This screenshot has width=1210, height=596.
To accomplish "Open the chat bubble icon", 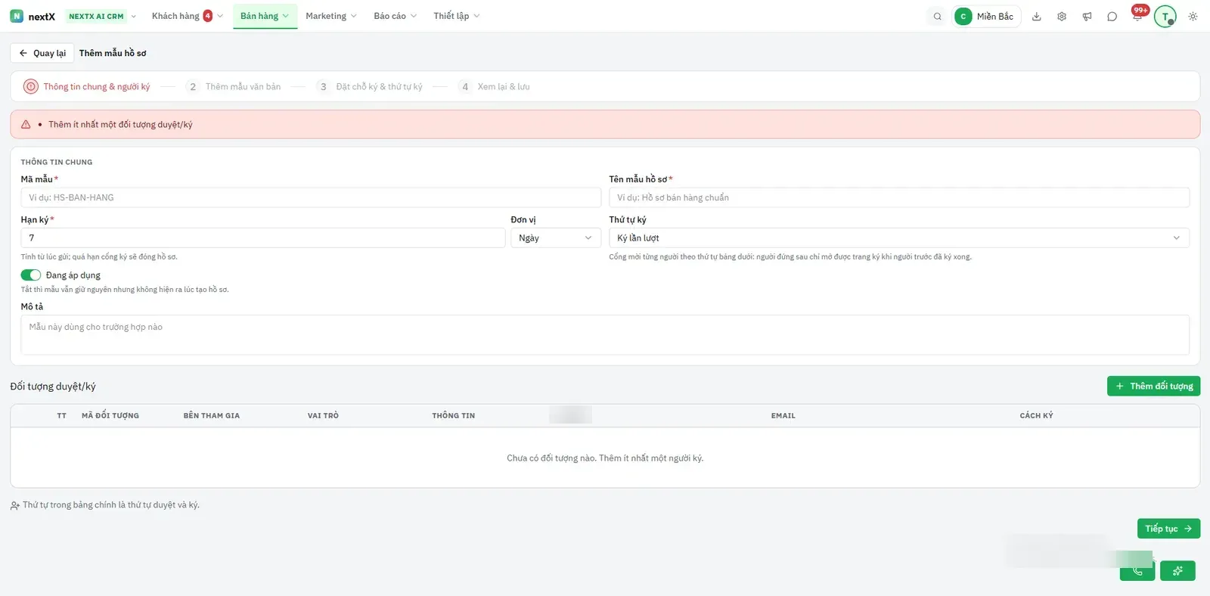I will click(x=1112, y=16).
